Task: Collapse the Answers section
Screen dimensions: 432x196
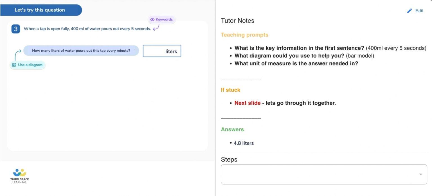Action: (232, 129)
